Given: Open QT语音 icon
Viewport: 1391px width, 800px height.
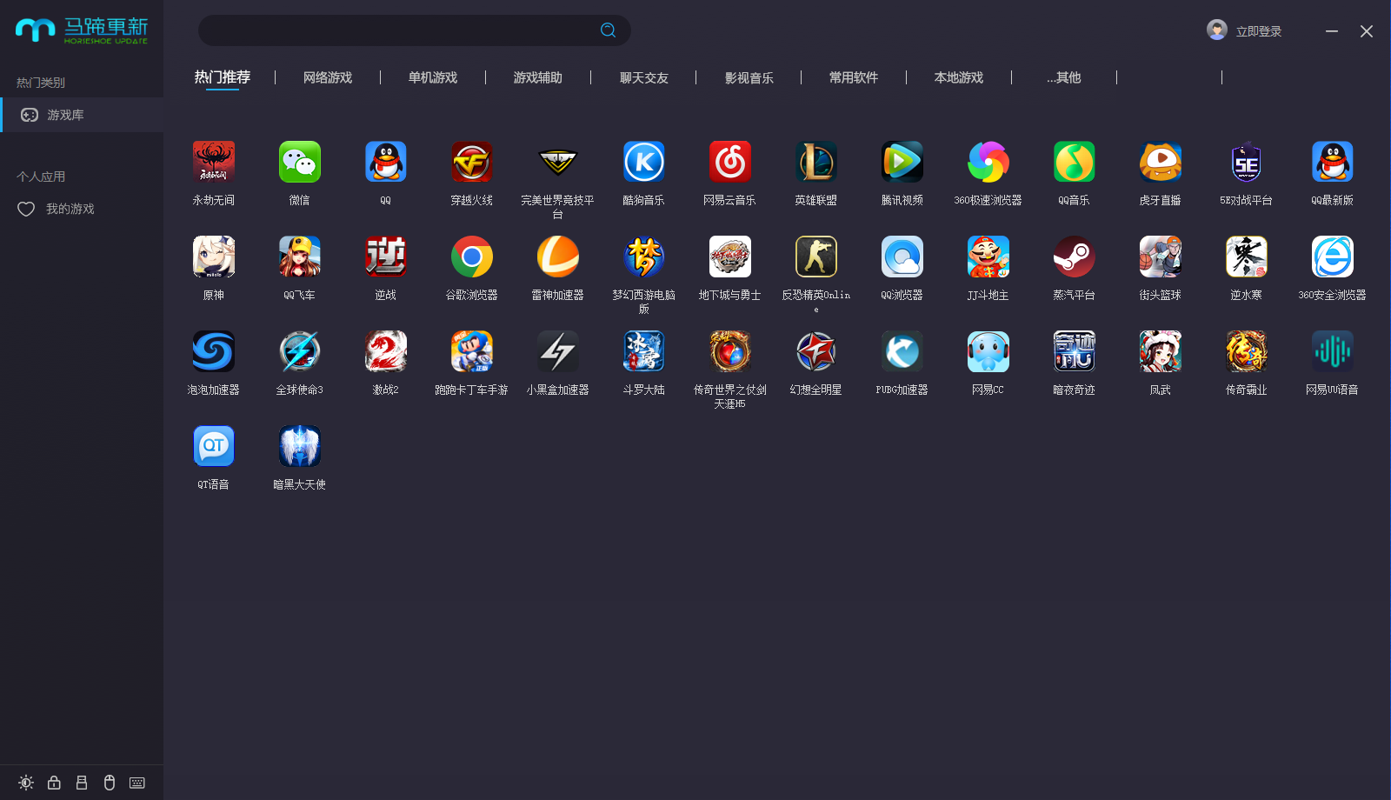Looking at the screenshot, I should (213, 446).
